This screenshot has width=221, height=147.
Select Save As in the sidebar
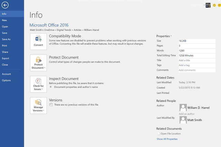(12, 39)
